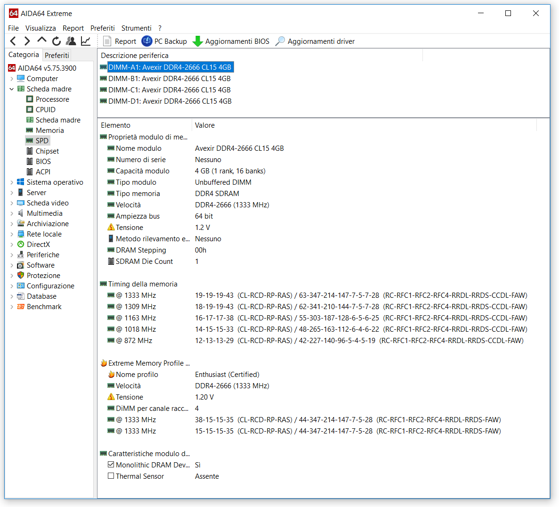Open the ? help menu
The width and height of the screenshot is (559, 507).
click(160, 28)
